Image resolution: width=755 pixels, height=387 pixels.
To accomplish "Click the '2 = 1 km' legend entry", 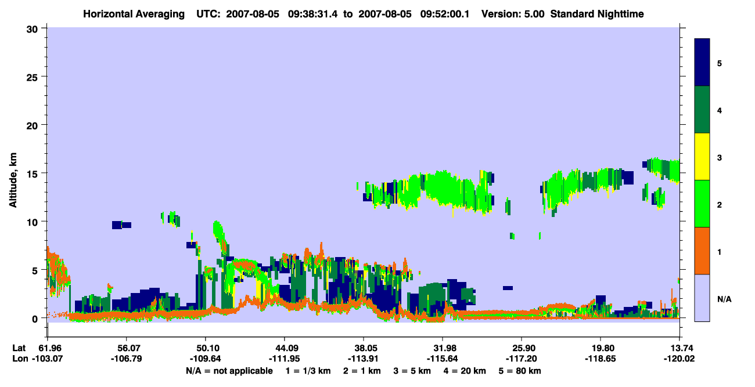I will 362,371.
